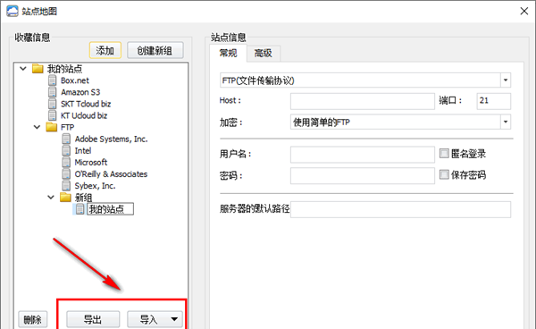The image size is (536, 329).
Task: Click the 我的站点 root folder icon
Action: [38, 69]
